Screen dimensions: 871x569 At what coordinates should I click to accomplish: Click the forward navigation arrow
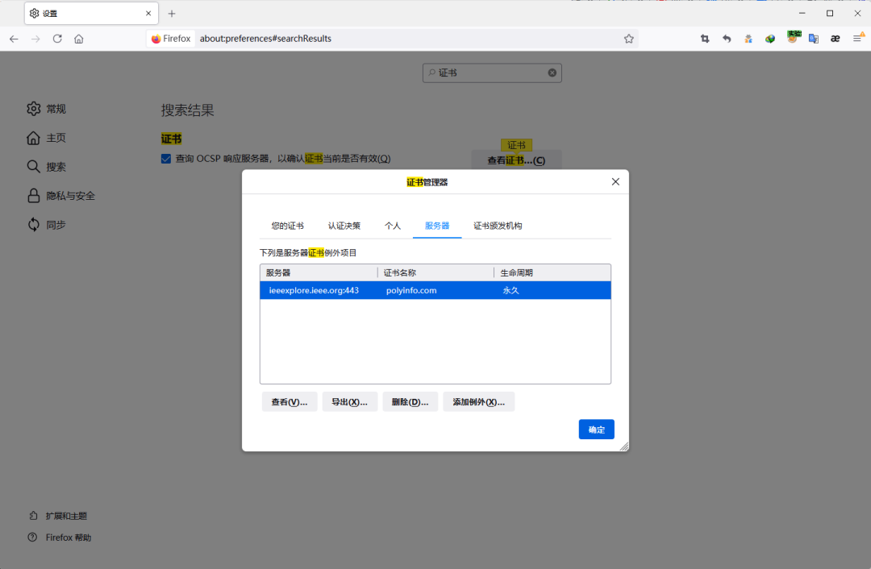click(35, 39)
